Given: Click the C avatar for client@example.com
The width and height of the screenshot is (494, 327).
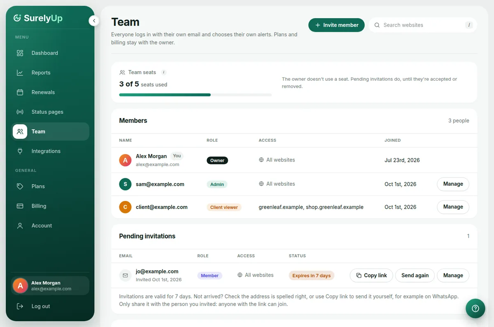Looking at the screenshot, I should pos(125,207).
